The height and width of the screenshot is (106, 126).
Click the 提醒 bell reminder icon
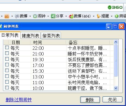98,16
